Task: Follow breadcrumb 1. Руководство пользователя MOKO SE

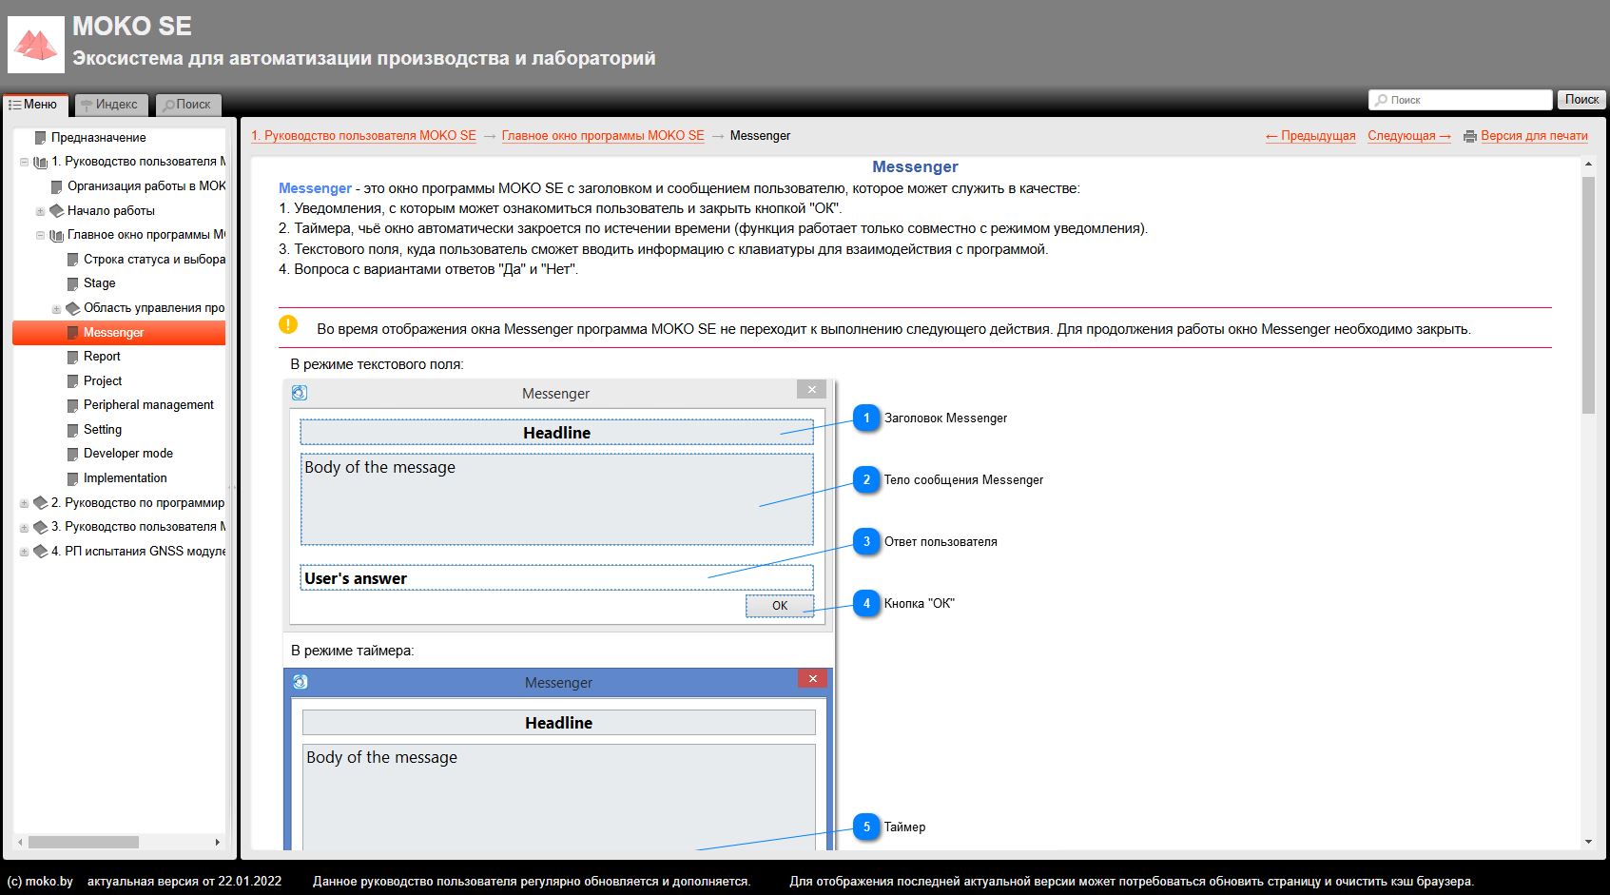Action: coord(363,136)
